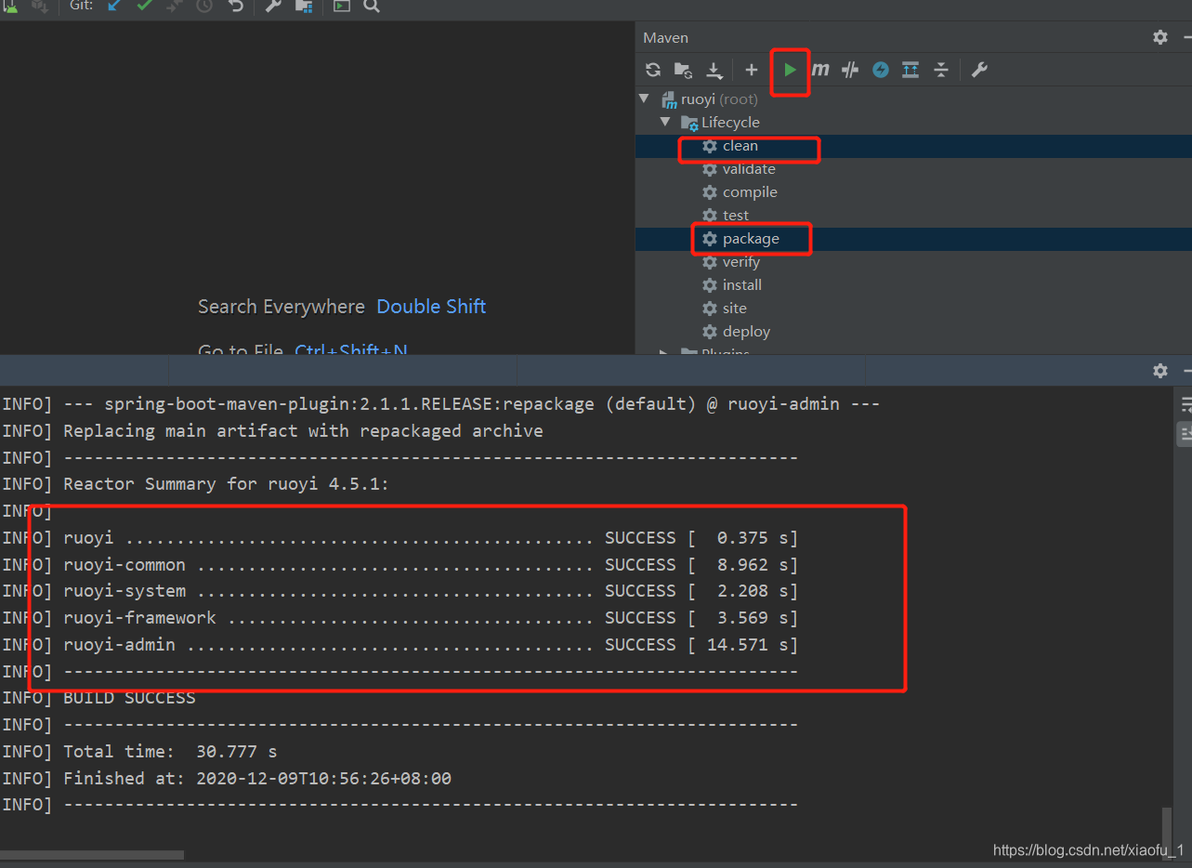Click Generate Sources and Update Folders icon
Viewport: 1192px width, 868px height.
(683, 70)
